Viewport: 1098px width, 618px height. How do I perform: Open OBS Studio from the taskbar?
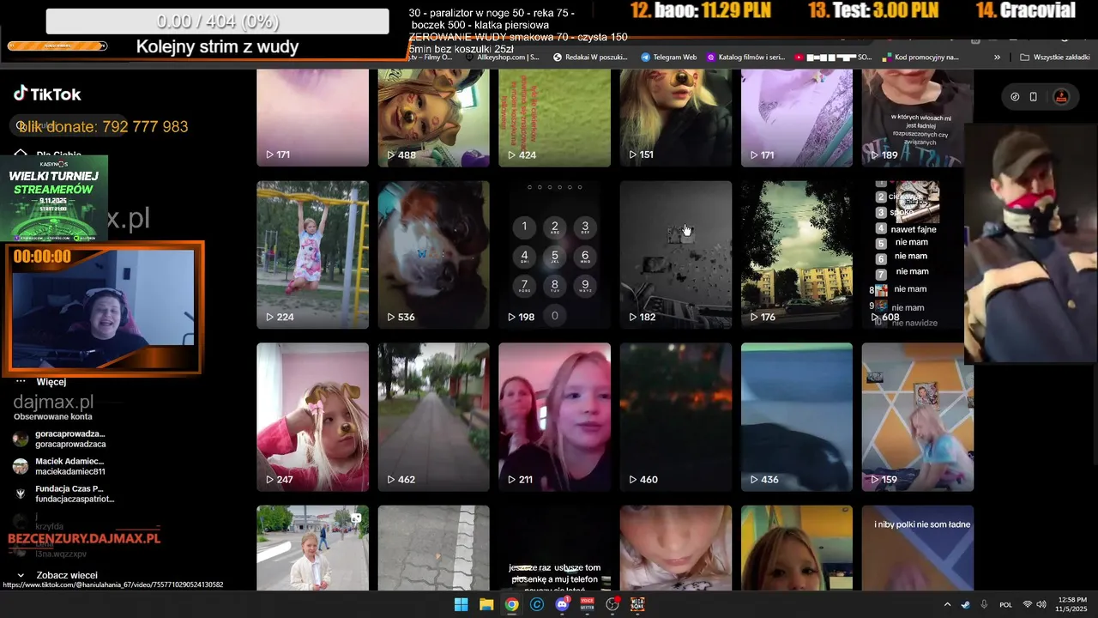[612, 604]
